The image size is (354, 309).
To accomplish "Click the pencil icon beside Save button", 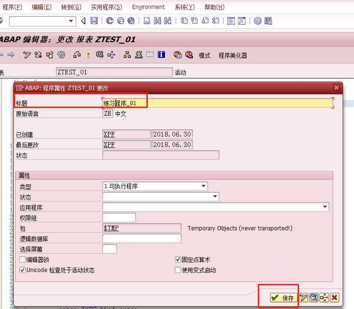I will click(304, 298).
